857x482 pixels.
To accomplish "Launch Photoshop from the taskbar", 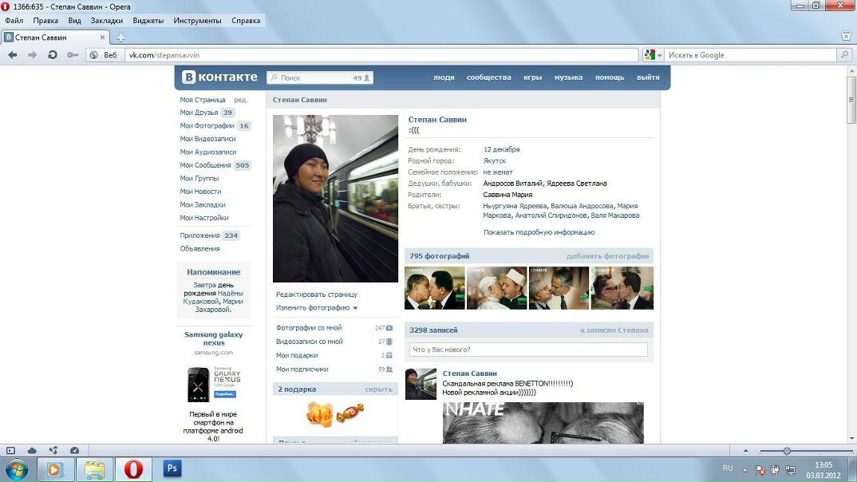I will click(172, 468).
